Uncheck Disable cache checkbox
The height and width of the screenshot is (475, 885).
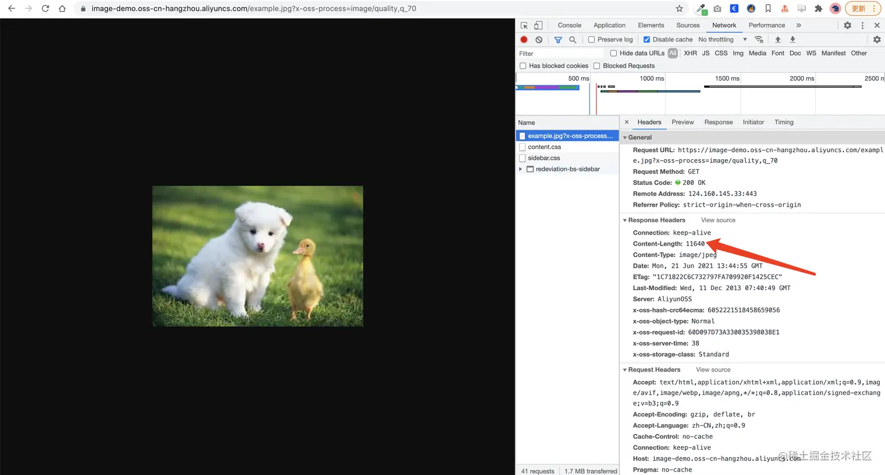pyautogui.click(x=647, y=40)
